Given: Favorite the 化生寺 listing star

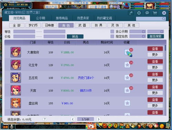Looking at the screenshot, I should [x=127, y=65].
